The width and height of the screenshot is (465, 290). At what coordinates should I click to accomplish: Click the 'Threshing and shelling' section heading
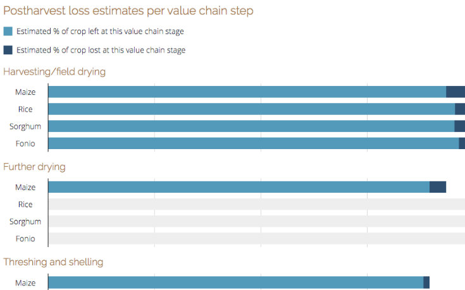click(53, 262)
